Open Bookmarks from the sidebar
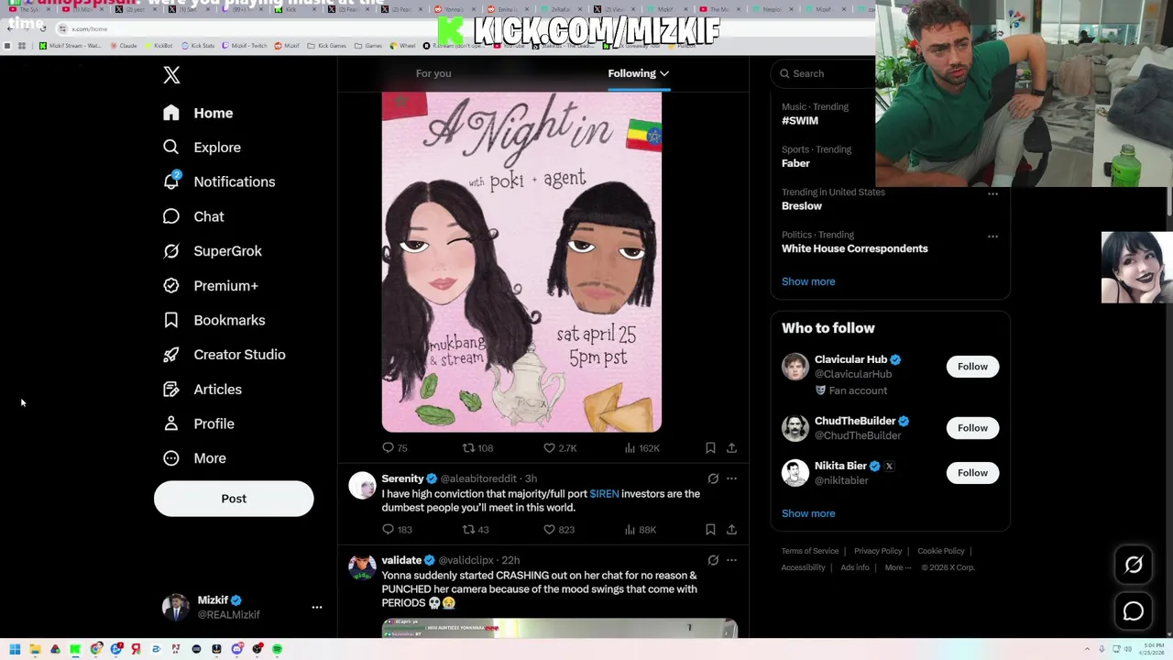Screen dimensions: 1173x660 pyautogui.click(x=214, y=320)
